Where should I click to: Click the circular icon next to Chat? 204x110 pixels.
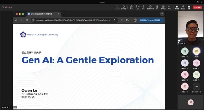pos(124,7)
